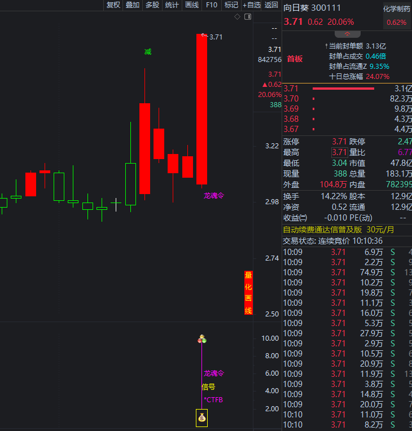412x431 pixels.
Task: Click the money bag signal icon
Action: click(x=201, y=418)
